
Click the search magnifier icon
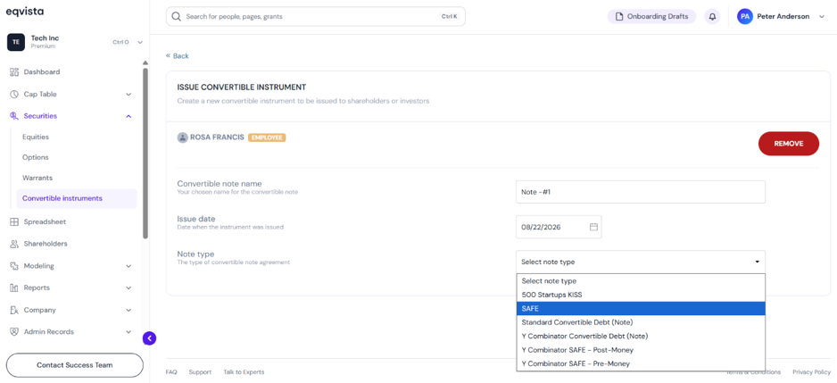pyautogui.click(x=176, y=17)
